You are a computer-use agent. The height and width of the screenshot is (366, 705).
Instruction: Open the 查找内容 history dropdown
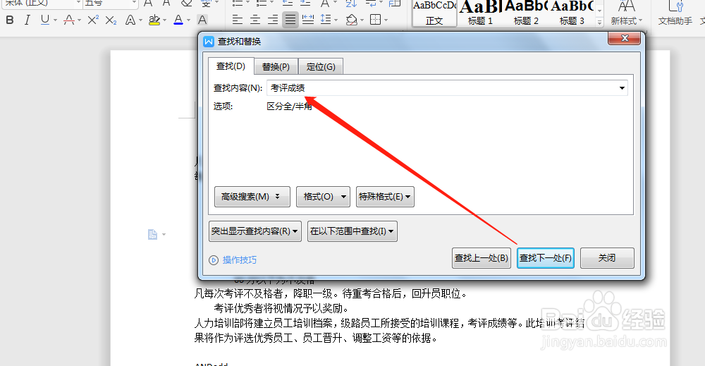622,87
